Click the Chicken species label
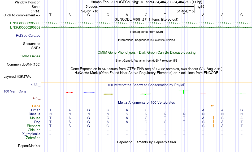Screen dimensions: 252x152 [34, 130]
